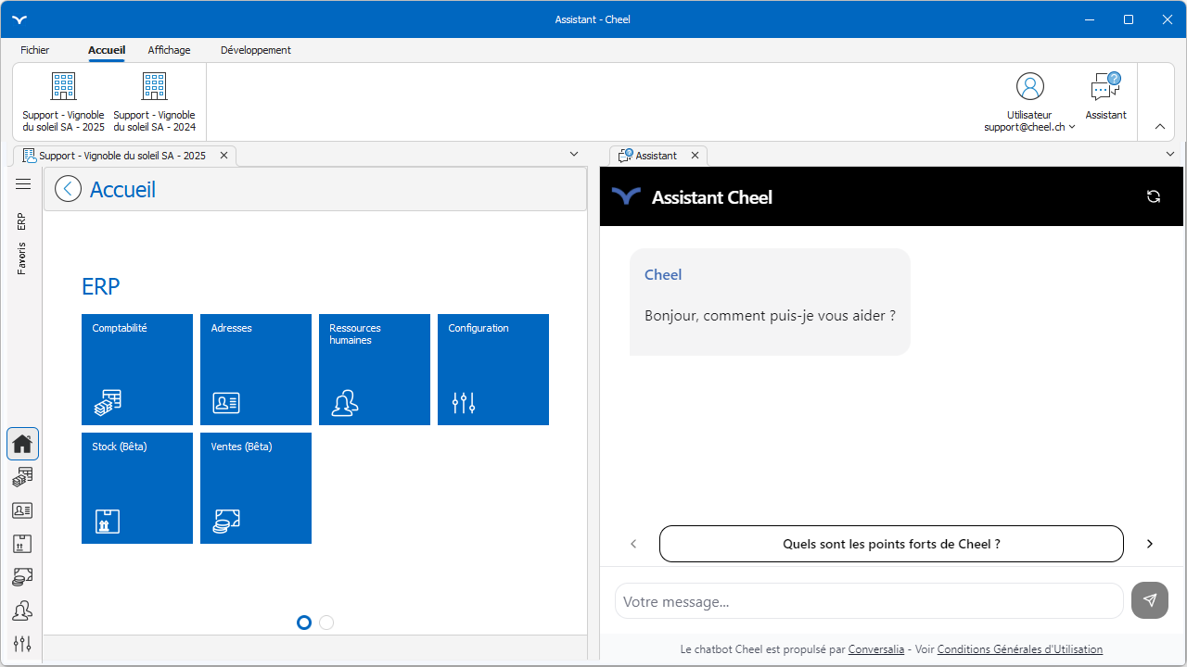The width and height of the screenshot is (1187, 667).
Task: Open the Stock (Bêta) tile
Action: (137, 488)
